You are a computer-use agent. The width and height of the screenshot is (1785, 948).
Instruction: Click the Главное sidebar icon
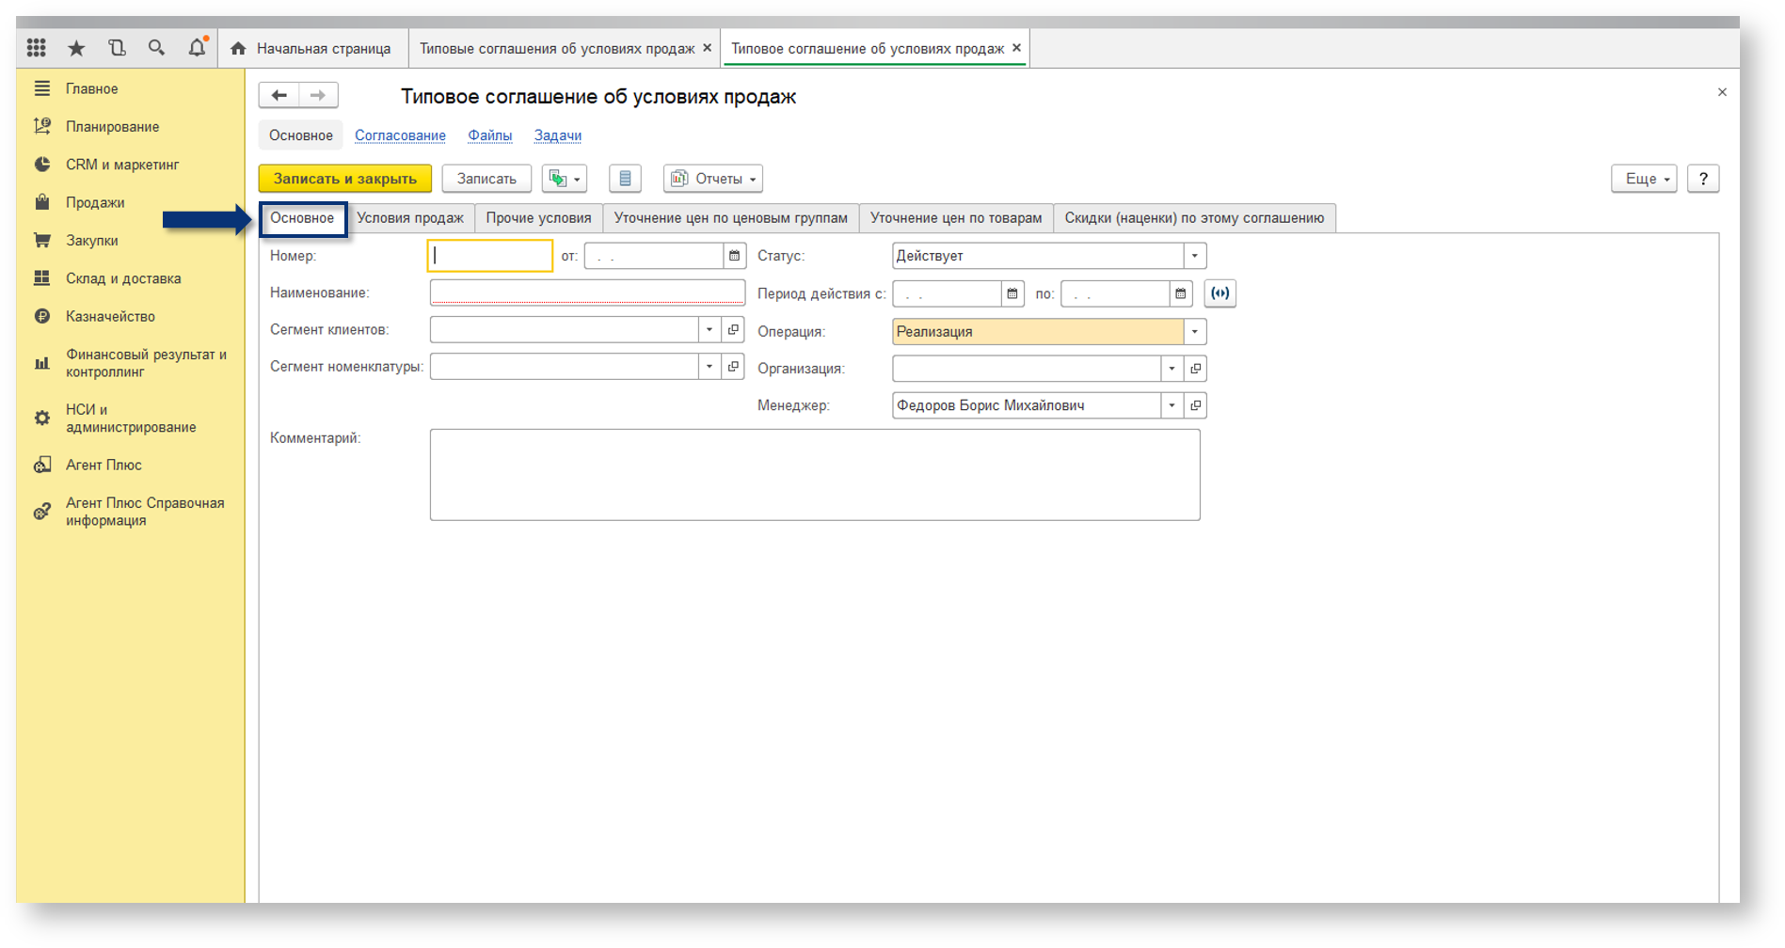[42, 88]
